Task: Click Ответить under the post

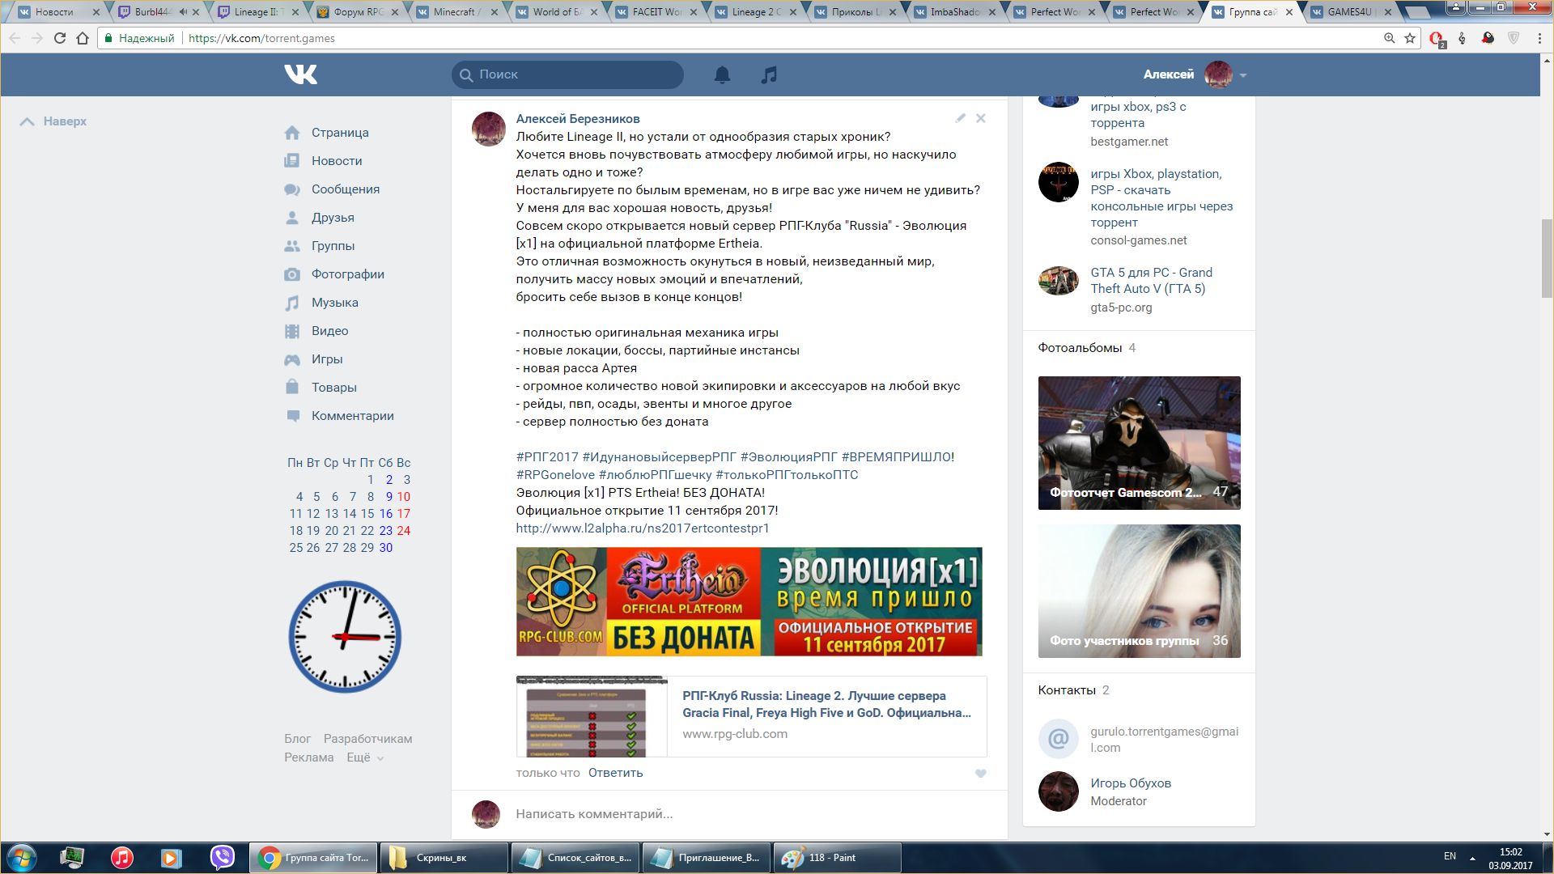Action: tap(615, 773)
